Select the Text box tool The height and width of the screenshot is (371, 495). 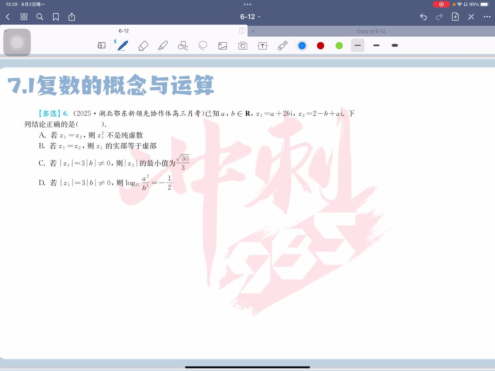tap(263, 46)
